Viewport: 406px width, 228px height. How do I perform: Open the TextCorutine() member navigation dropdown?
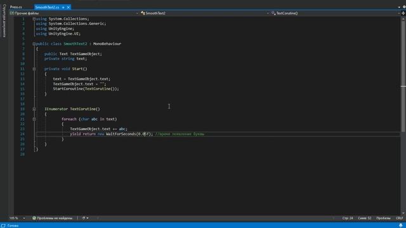coord(335,13)
